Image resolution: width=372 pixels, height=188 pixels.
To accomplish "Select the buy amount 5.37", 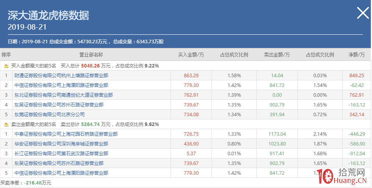I will tap(191, 154).
